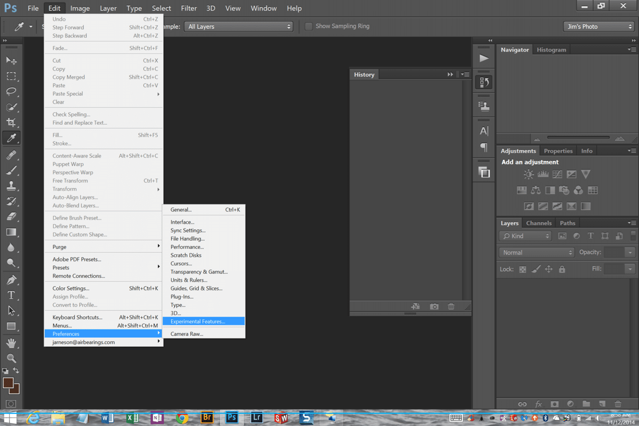Open Adobe Bridge from the taskbar

pos(207,418)
